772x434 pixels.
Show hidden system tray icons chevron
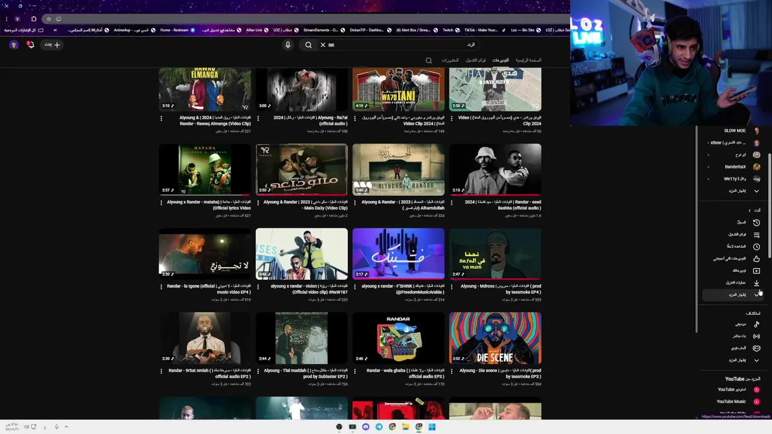point(66,427)
